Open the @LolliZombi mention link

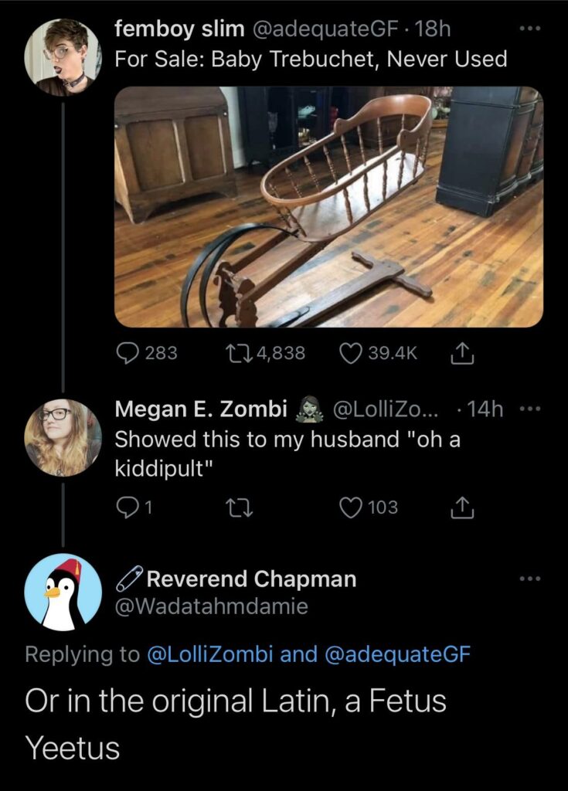click(210, 654)
